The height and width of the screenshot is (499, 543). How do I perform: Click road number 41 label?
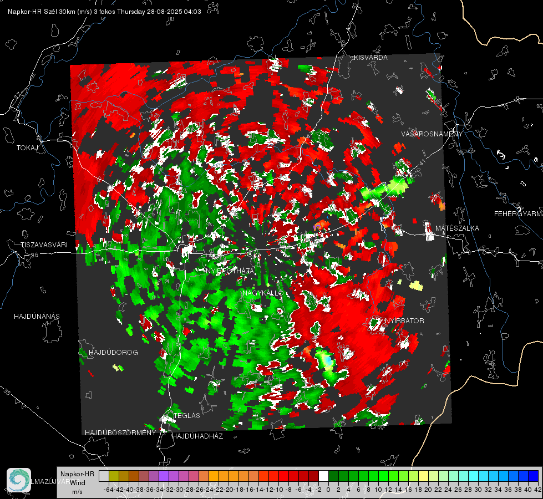pos(422,162)
